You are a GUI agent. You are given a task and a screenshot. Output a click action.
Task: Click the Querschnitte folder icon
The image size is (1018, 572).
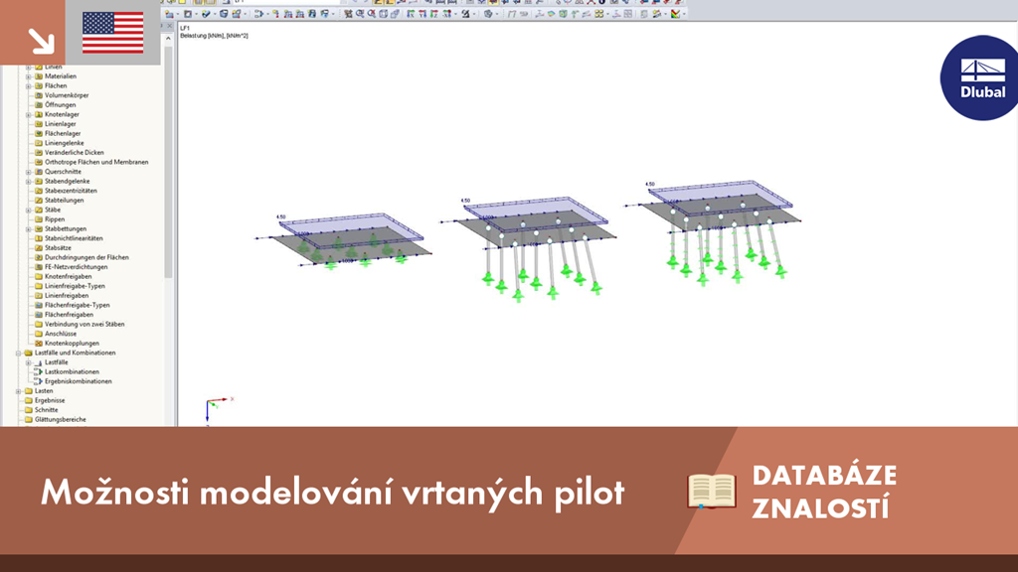click(x=39, y=172)
